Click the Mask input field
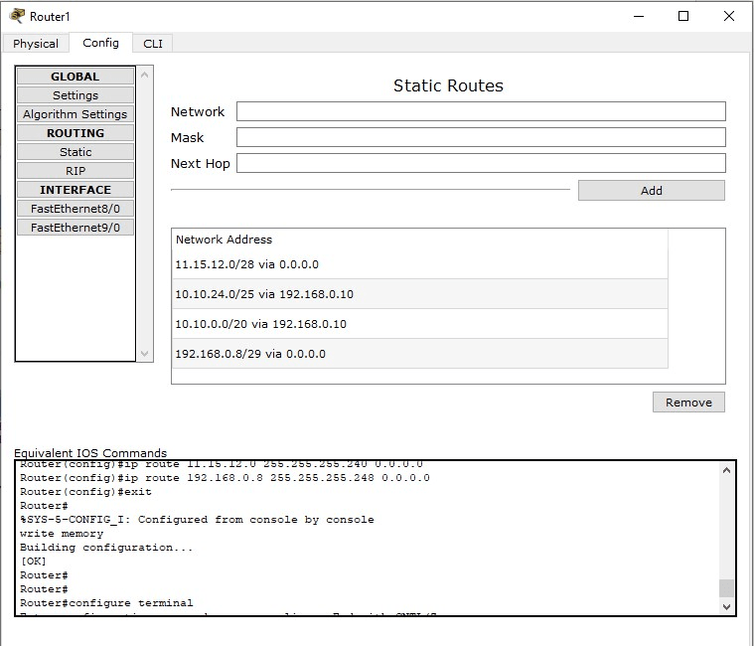Image resolution: width=754 pixels, height=646 pixels. coord(481,137)
